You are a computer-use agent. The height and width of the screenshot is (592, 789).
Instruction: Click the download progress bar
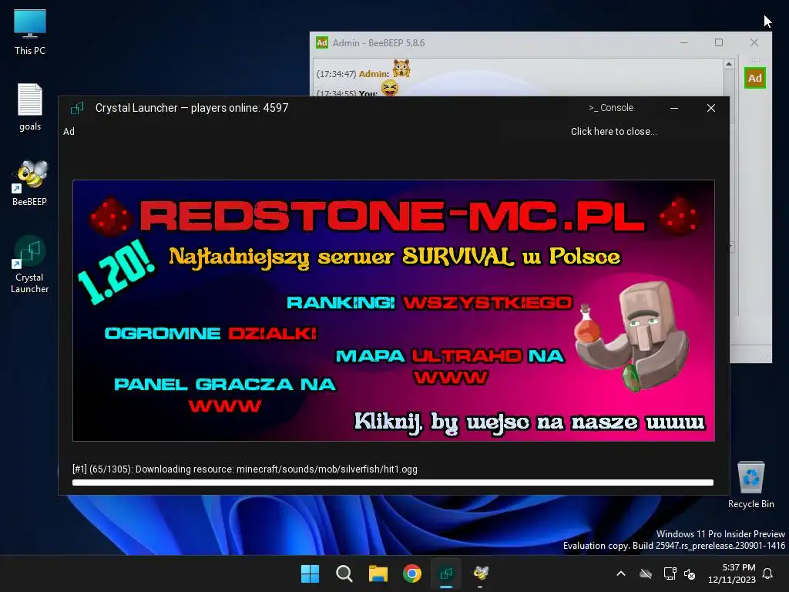pos(393,483)
